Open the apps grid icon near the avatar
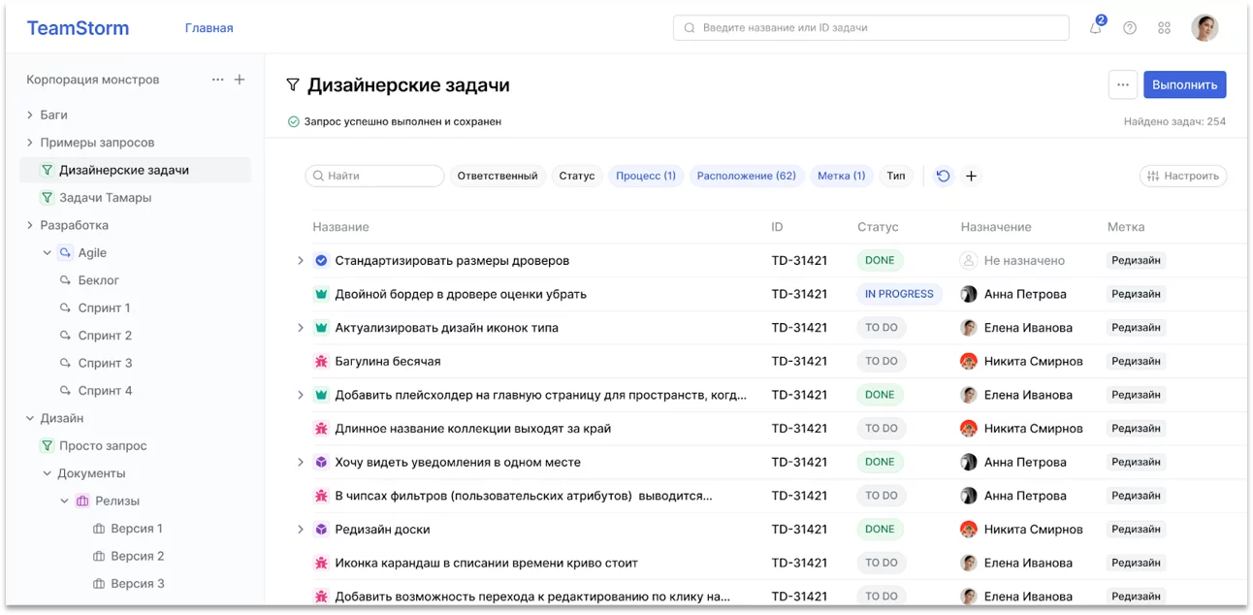The height and width of the screenshot is (615, 1253). click(1164, 28)
